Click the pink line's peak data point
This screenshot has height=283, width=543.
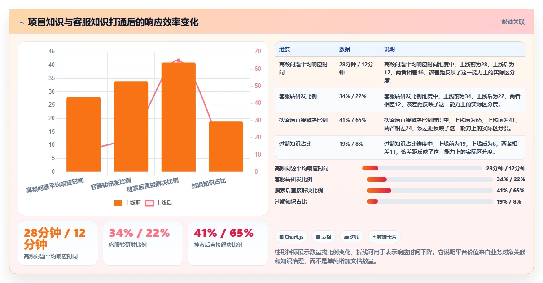coord(179,60)
